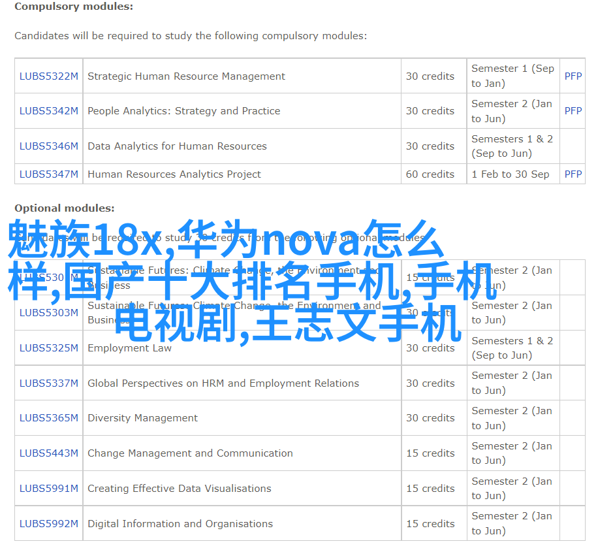Click '15 credits' in the LUBS5992M row
The width and height of the screenshot is (598, 552).
point(430,524)
